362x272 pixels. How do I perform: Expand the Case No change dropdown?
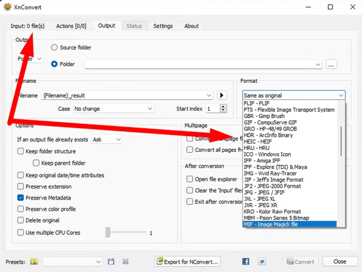[x=113, y=109]
